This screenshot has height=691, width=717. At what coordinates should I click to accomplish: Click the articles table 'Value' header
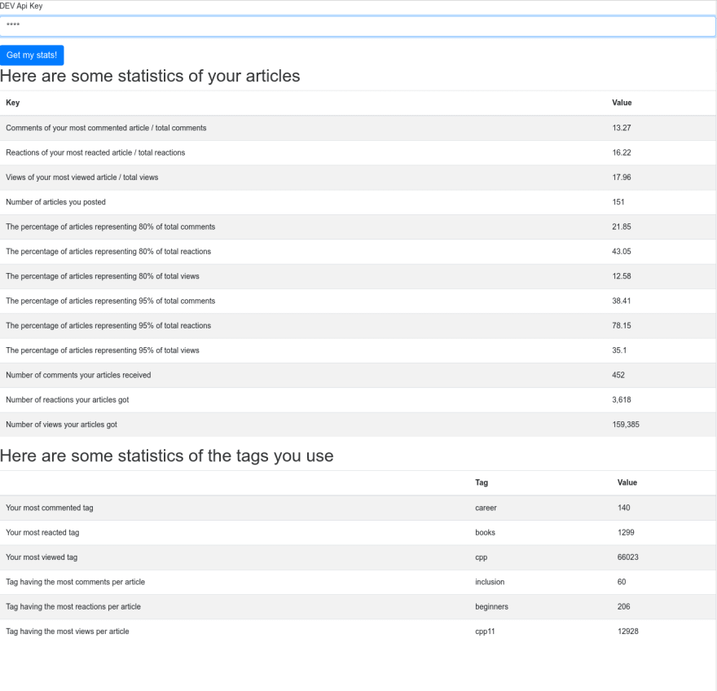pyautogui.click(x=622, y=103)
